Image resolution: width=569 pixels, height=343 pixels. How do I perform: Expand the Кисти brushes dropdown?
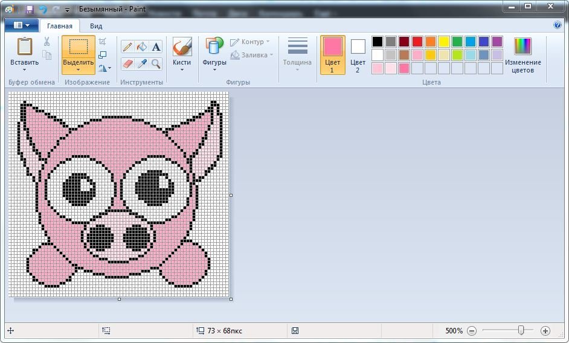[x=182, y=70]
